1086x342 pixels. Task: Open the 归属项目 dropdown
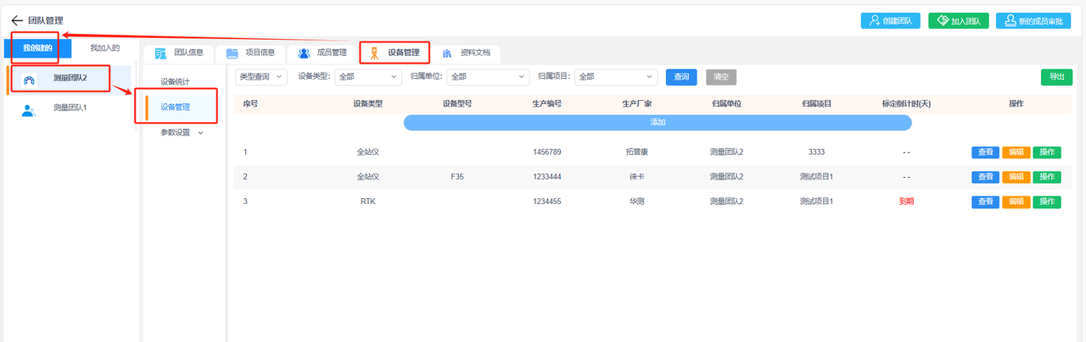coord(615,77)
